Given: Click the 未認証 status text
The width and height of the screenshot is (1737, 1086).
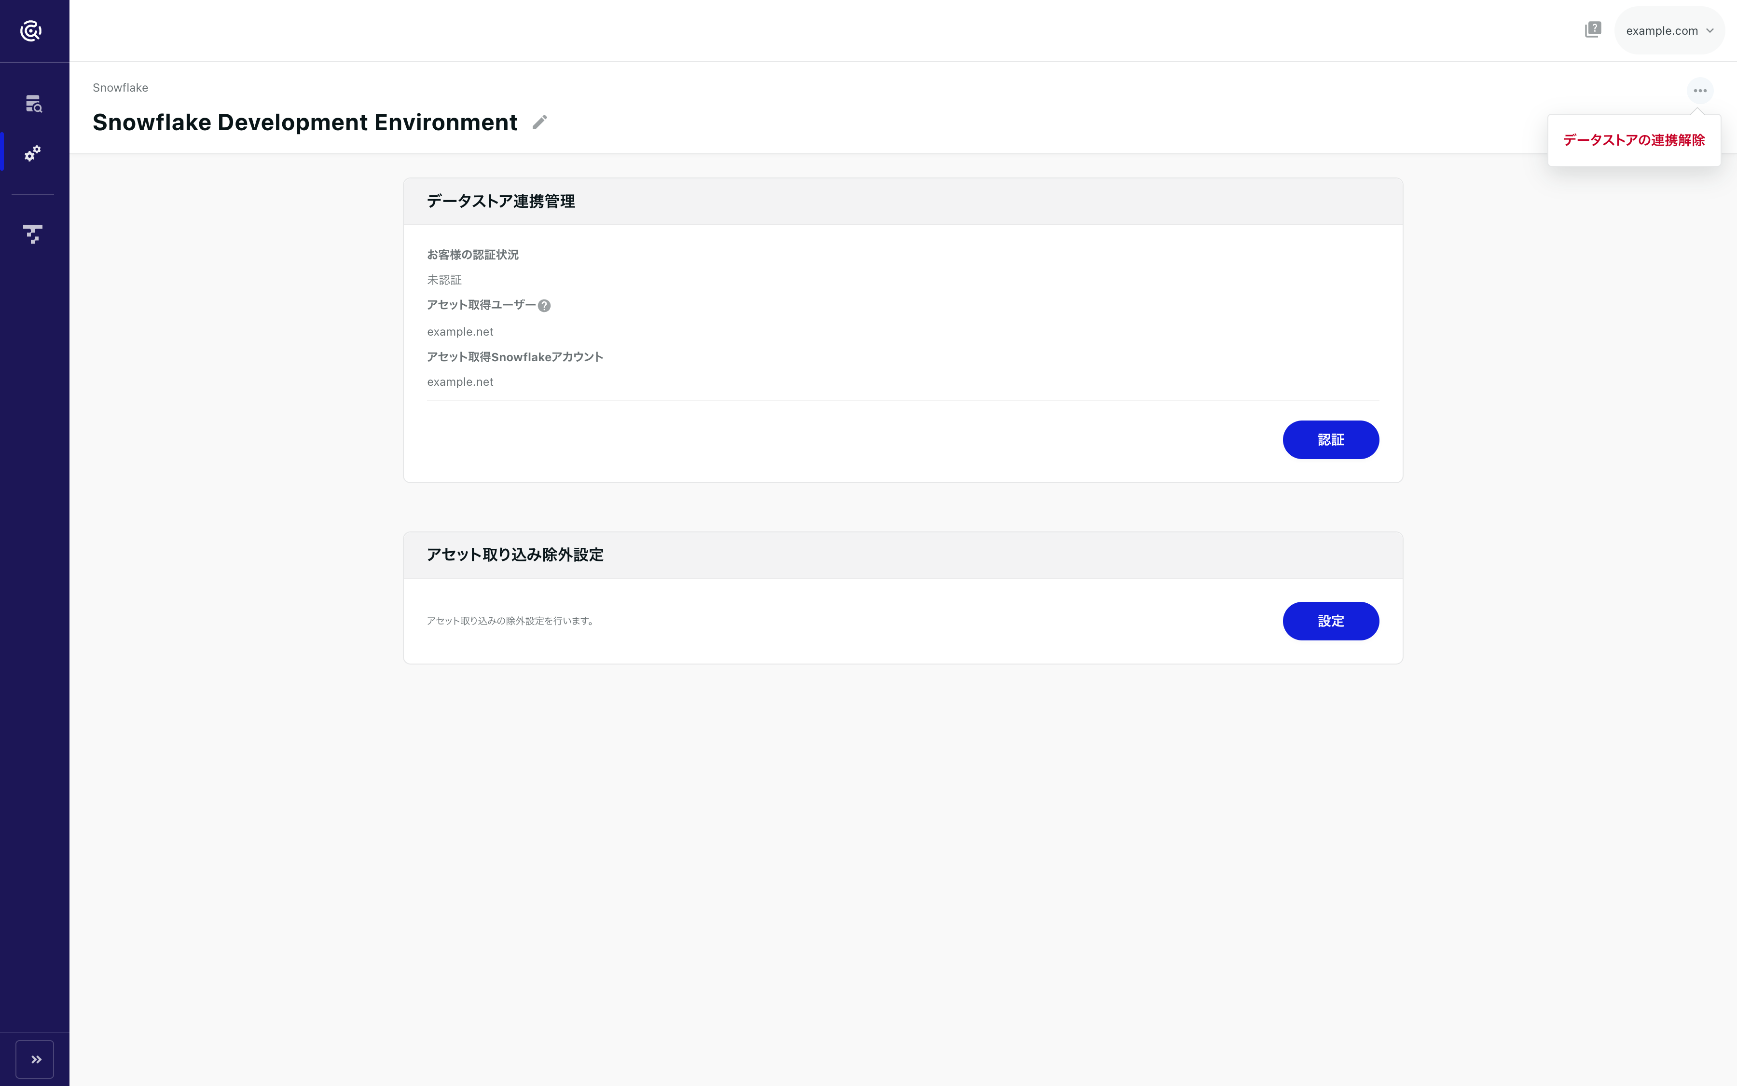Looking at the screenshot, I should (x=444, y=280).
